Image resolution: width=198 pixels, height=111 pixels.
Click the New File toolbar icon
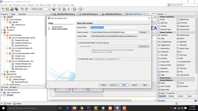(x=3, y=9)
